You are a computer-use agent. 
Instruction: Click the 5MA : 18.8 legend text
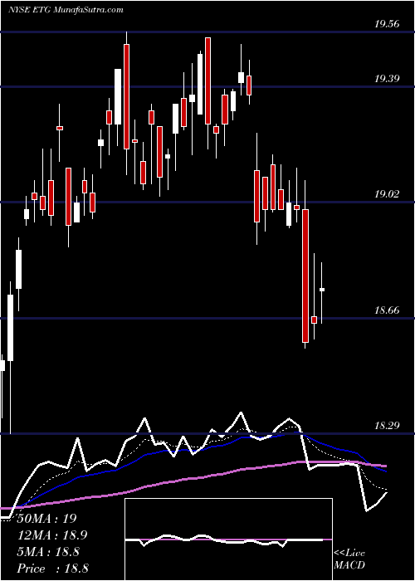point(48,552)
